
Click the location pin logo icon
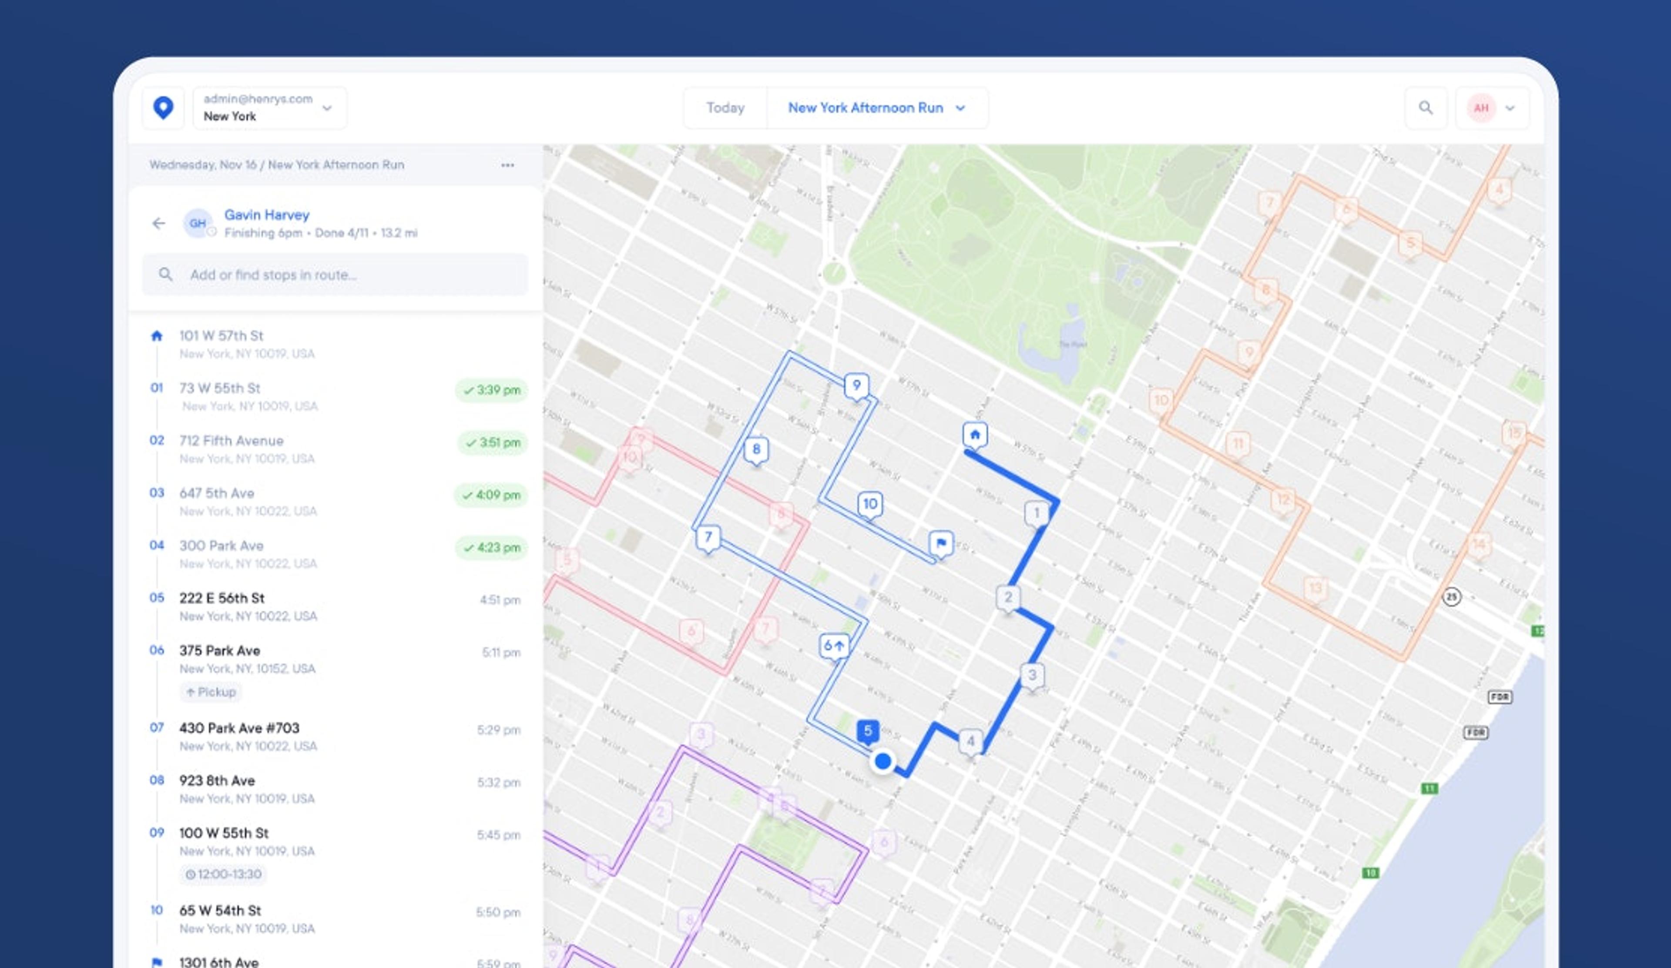[163, 107]
